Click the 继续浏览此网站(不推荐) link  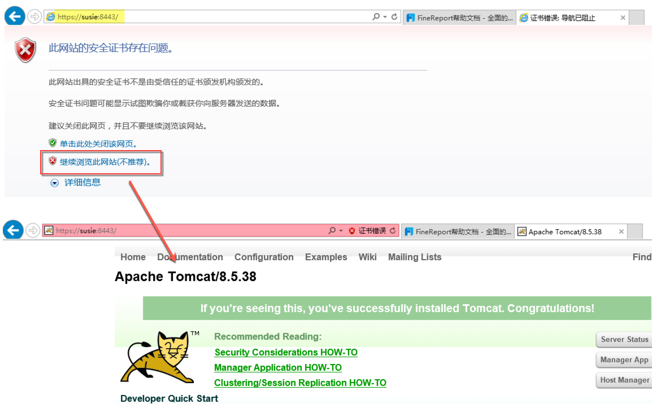[x=105, y=162]
